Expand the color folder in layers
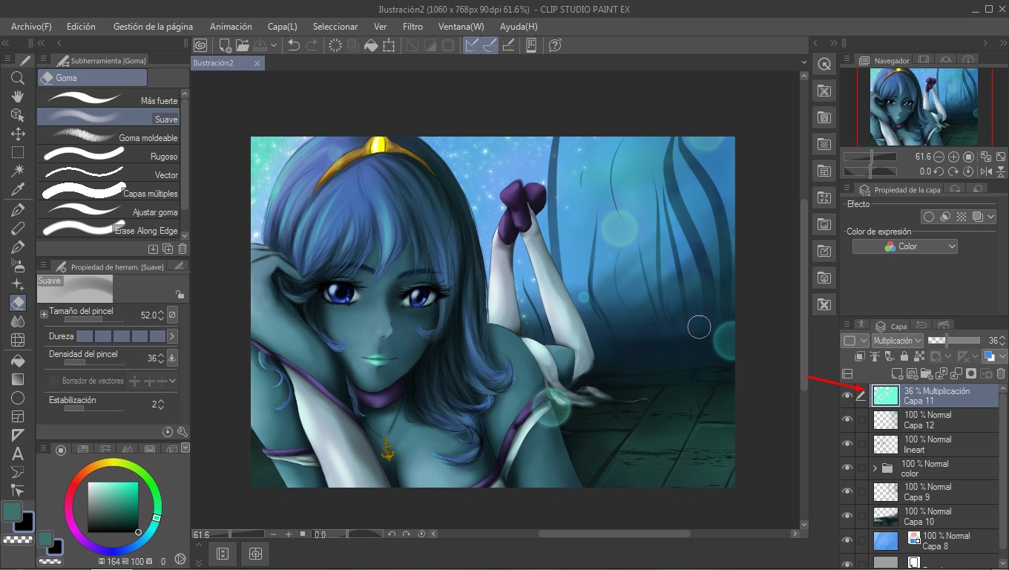1009x570 pixels. (875, 468)
